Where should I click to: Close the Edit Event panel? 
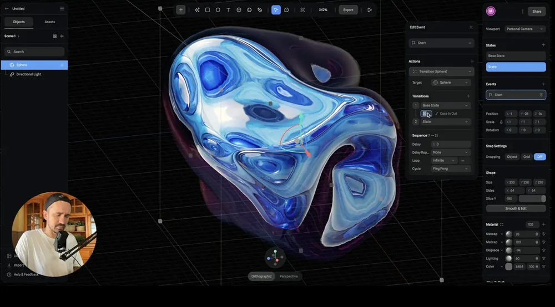tap(471, 27)
